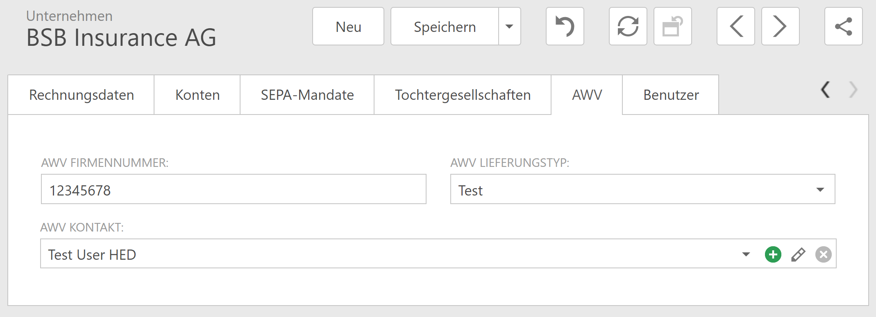Open the share icon menu

pos(843,27)
